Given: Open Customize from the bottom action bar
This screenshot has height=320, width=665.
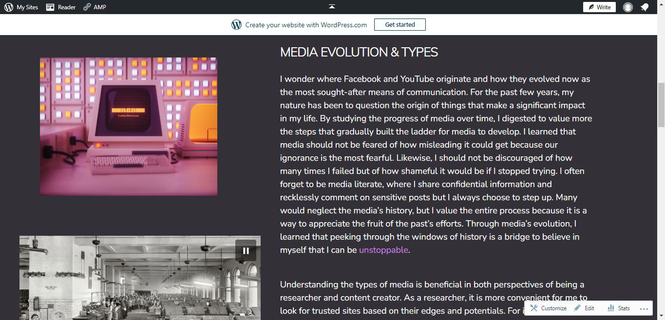Looking at the screenshot, I should click(x=549, y=308).
